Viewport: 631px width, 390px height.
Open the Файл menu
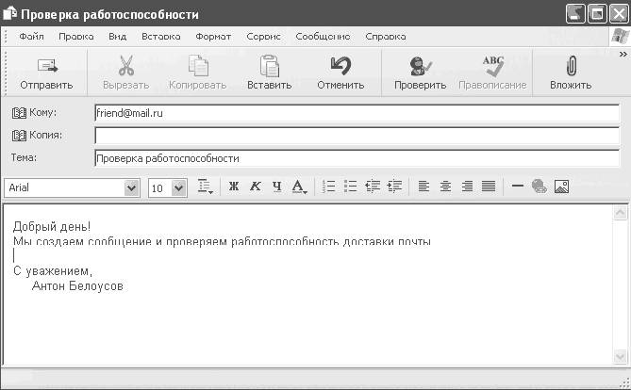31,37
